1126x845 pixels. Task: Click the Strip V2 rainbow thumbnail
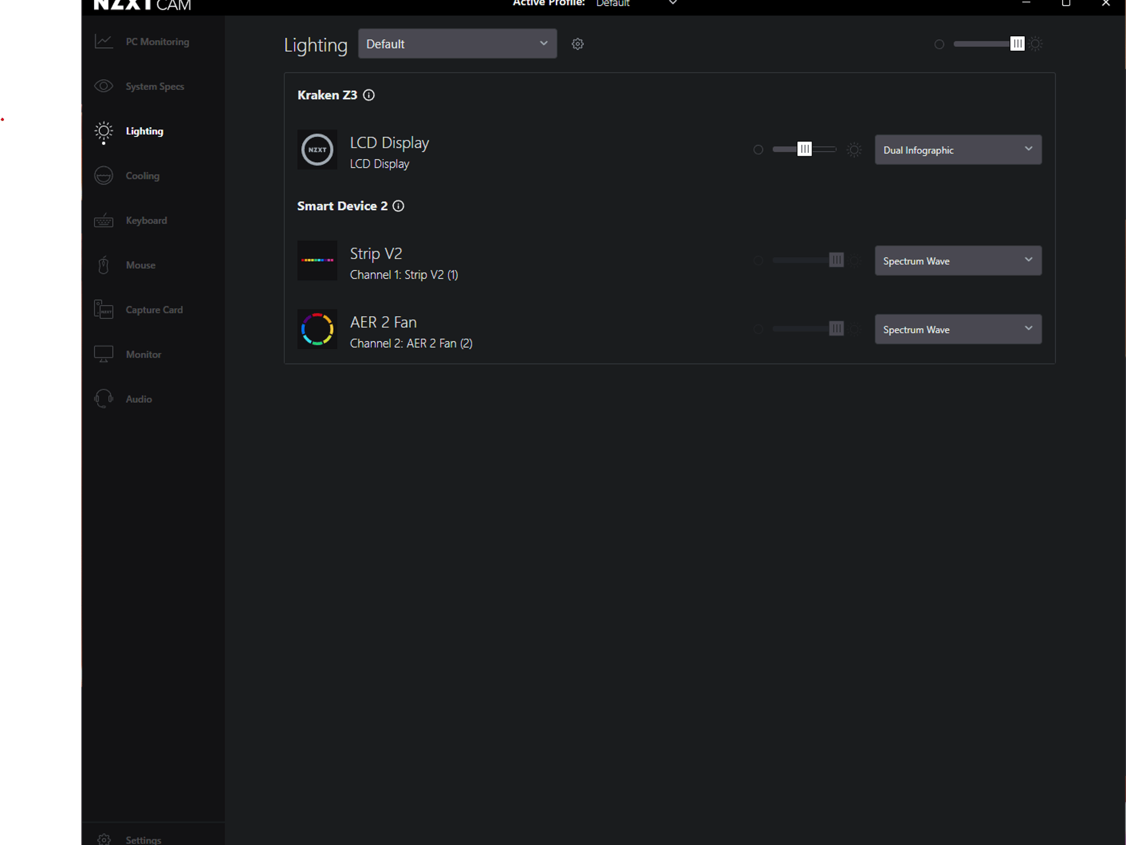click(x=317, y=260)
